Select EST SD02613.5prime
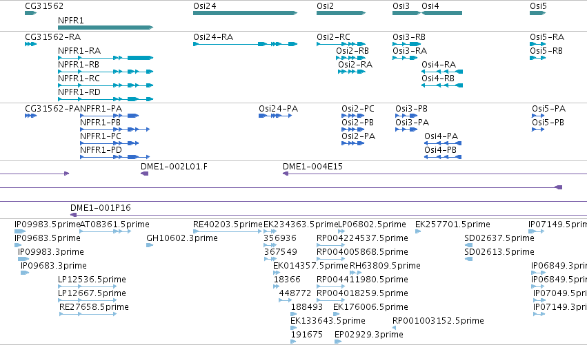Screen dimensions: 587x345 pyautogui.click(x=468, y=259)
